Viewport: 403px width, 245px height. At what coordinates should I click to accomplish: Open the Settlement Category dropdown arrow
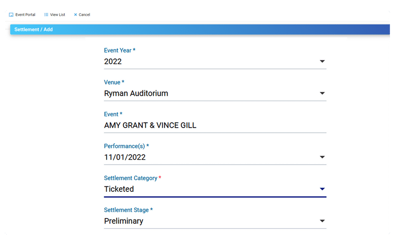pyautogui.click(x=322, y=189)
